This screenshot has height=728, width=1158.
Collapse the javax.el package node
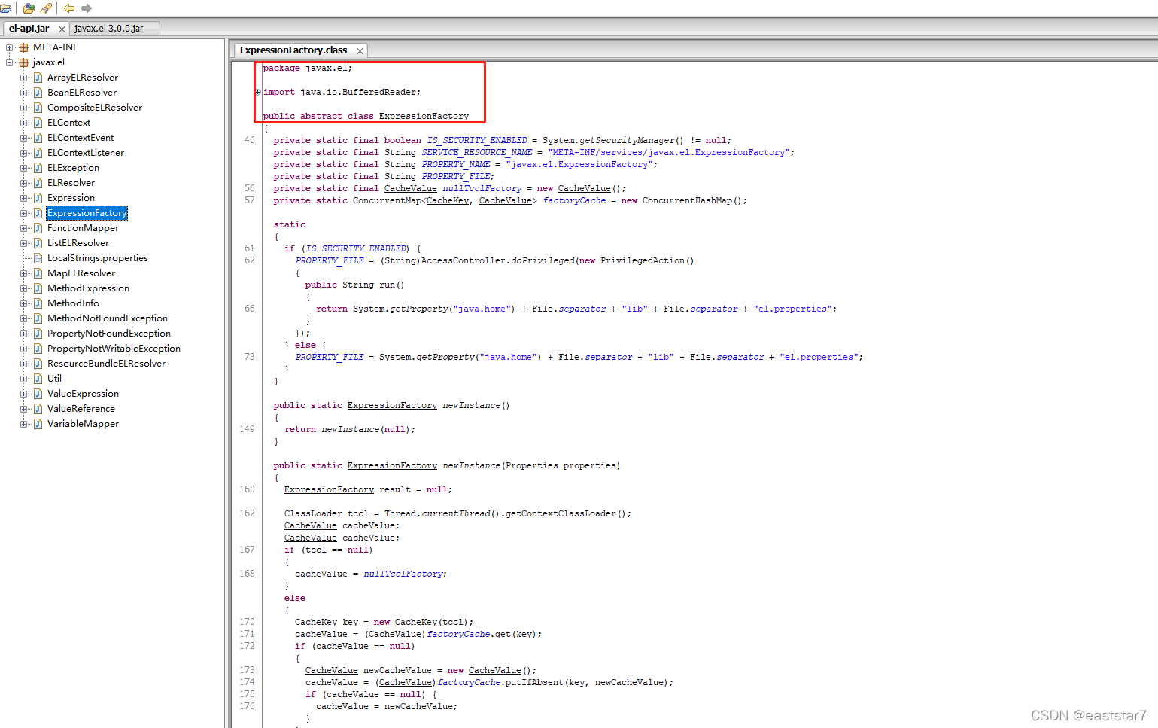point(10,62)
